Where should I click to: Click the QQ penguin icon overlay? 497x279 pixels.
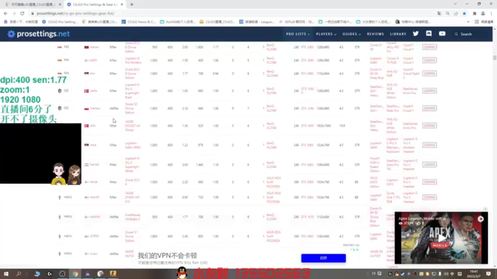click(x=182, y=273)
